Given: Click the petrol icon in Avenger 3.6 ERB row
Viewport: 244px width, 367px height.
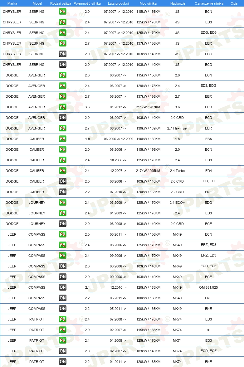Looking at the screenshot, I should pyautogui.click(x=62, y=107).
